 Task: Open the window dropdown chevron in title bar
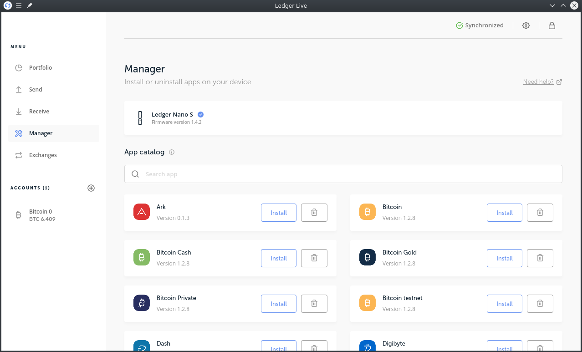[x=552, y=5]
